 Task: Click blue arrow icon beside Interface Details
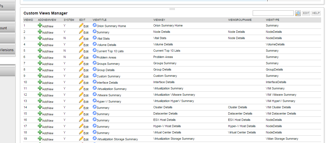tap(95, 82)
